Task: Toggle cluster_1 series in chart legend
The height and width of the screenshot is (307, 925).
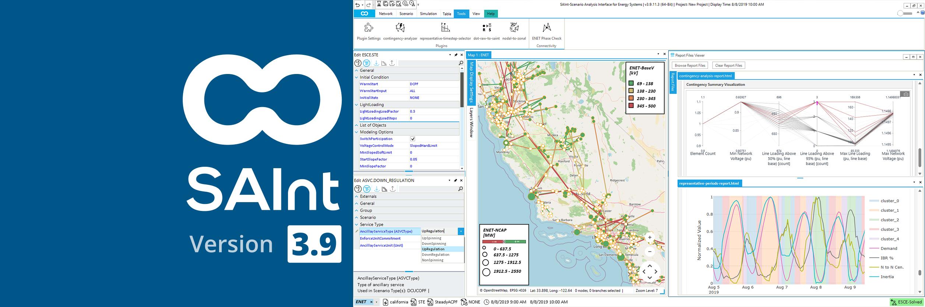Action: pyautogui.click(x=884, y=211)
